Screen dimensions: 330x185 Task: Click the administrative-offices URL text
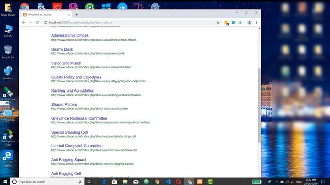94,40
